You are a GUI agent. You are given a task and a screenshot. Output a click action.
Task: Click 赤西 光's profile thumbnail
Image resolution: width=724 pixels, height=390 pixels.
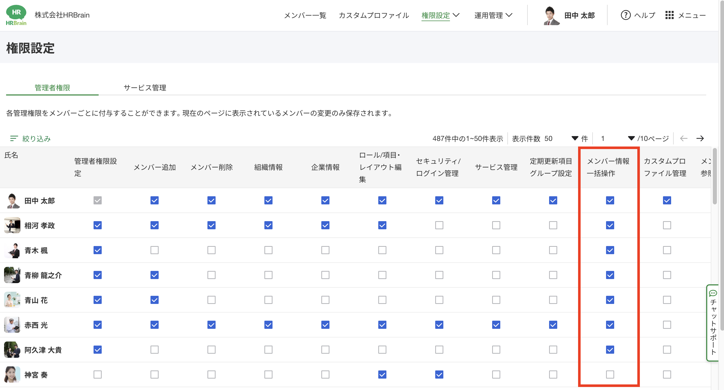tap(12, 325)
